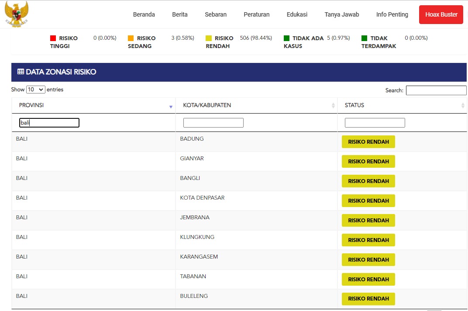Open the Peraturan menu
This screenshot has height=311, width=468.
256,14
